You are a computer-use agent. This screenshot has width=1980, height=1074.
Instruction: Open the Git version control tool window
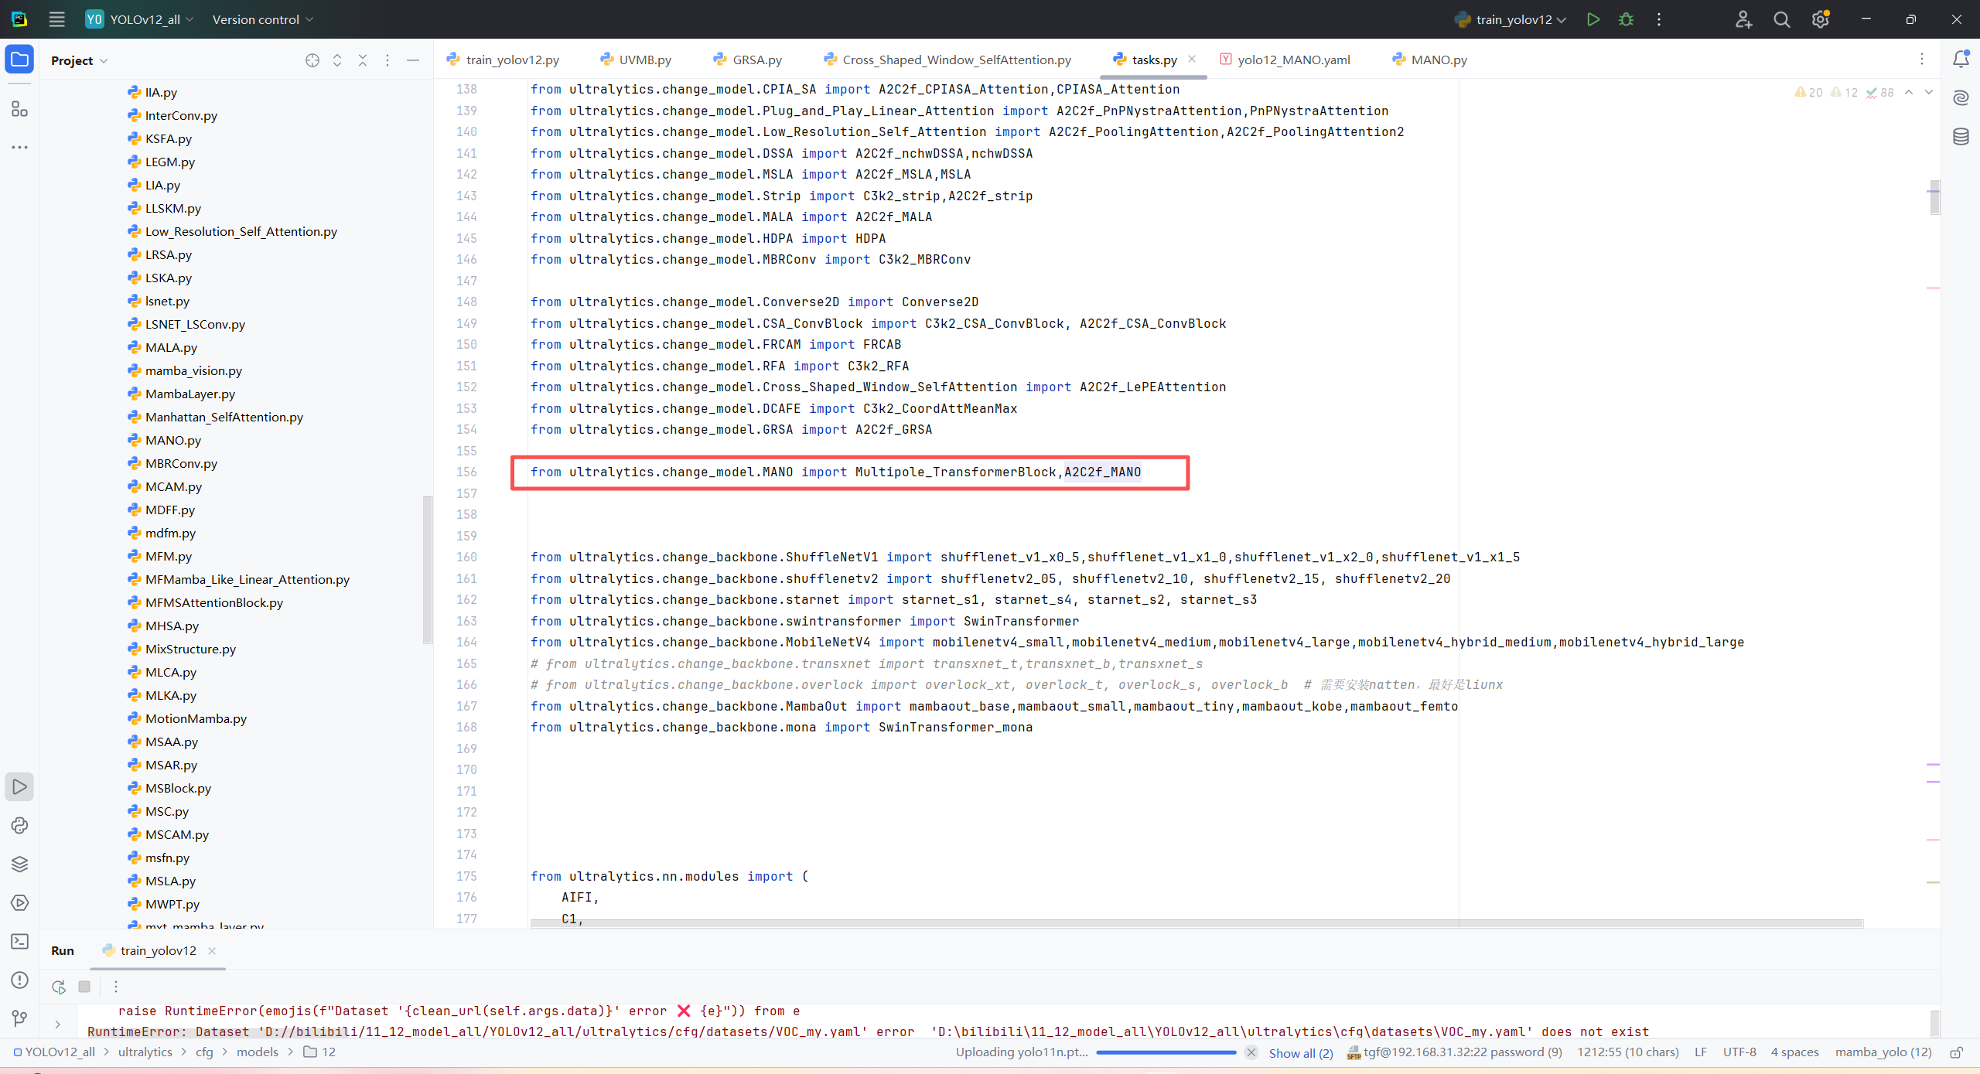[20, 1019]
